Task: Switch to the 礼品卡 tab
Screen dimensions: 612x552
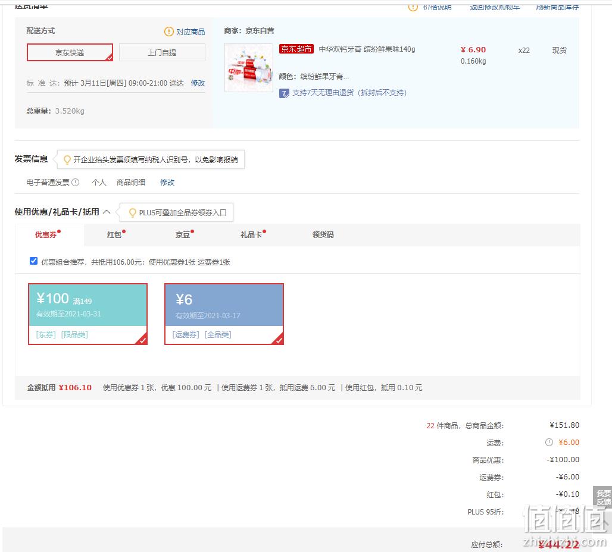Action: click(251, 234)
